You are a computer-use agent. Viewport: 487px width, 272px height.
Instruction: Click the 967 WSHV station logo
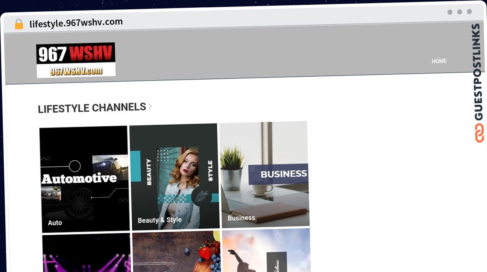[76, 60]
